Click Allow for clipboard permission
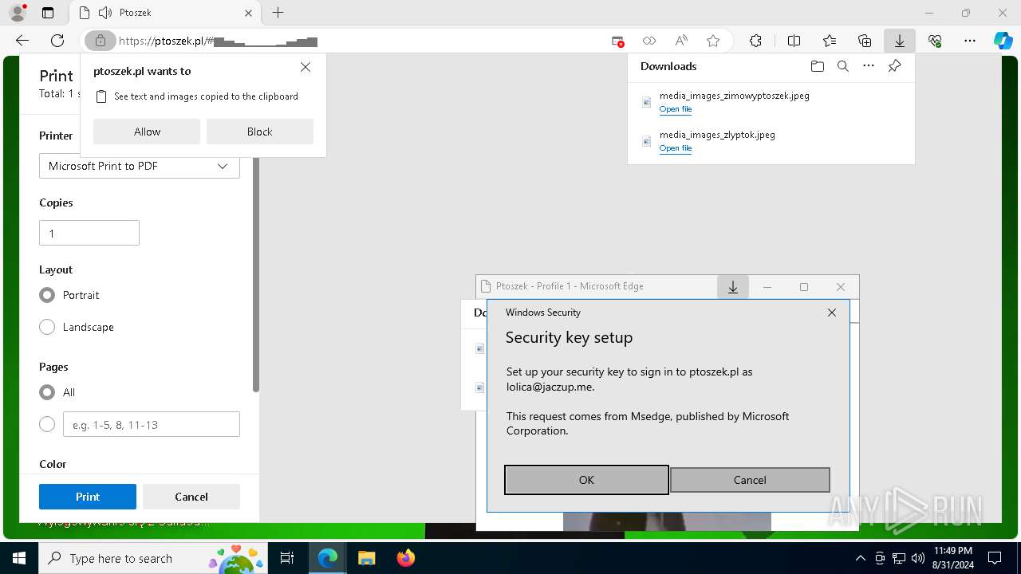The image size is (1021, 574). point(147,132)
